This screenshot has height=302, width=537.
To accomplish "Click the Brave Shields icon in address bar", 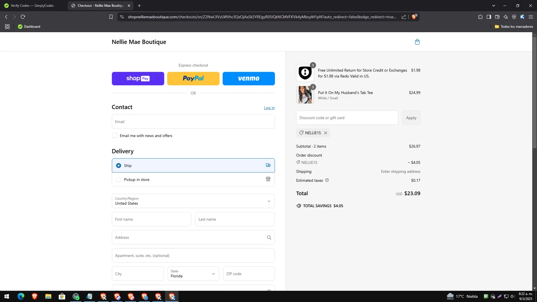I will pyautogui.click(x=414, y=16).
